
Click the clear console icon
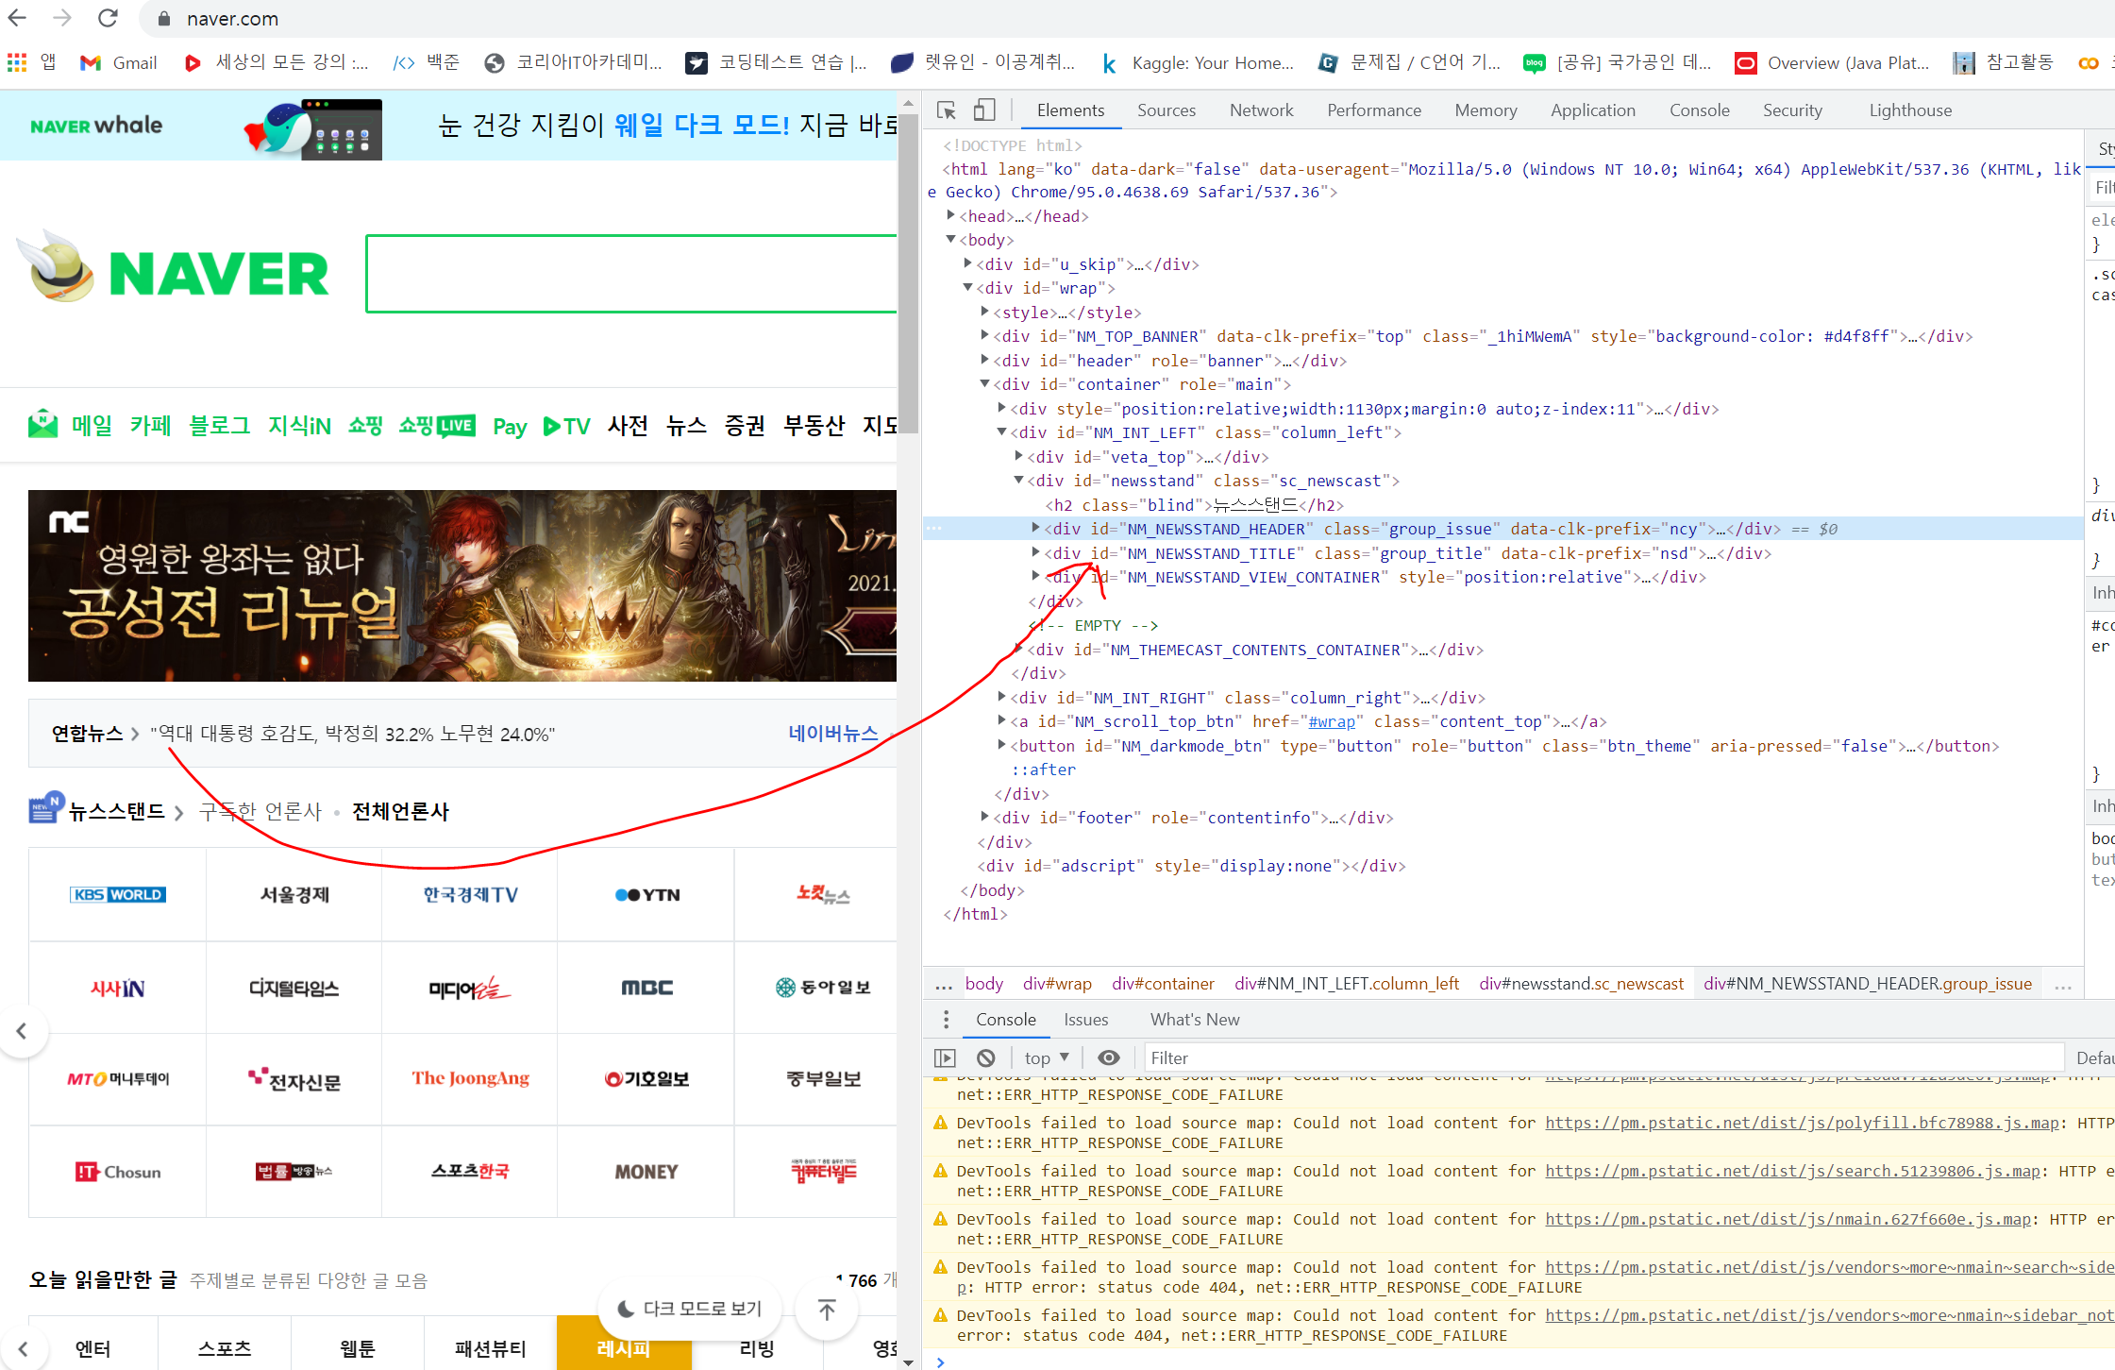pyautogui.click(x=986, y=1057)
